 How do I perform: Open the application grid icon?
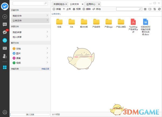click(x=5, y=67)
